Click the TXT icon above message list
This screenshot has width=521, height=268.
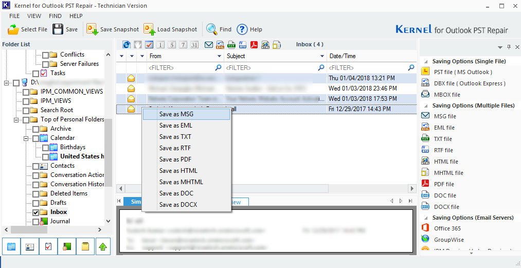coord(231,45)
